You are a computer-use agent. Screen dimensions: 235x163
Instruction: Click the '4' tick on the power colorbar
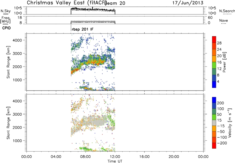(218, 81)
